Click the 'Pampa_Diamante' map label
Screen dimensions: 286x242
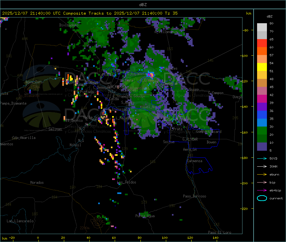13,103
